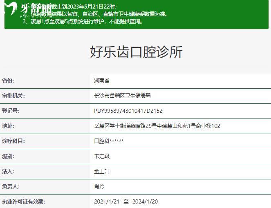Select the 执业许可证有效期 label

point(24,201)
